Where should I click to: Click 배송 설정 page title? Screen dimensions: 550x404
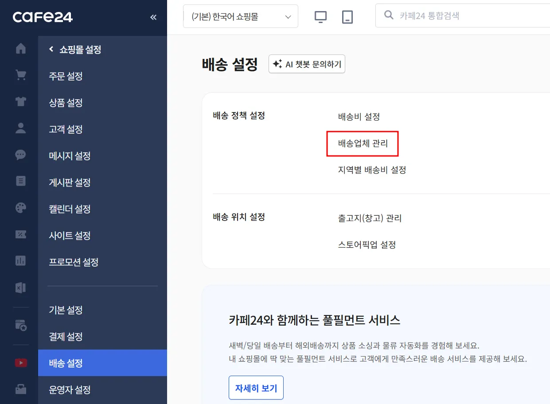tap(230, 65)
